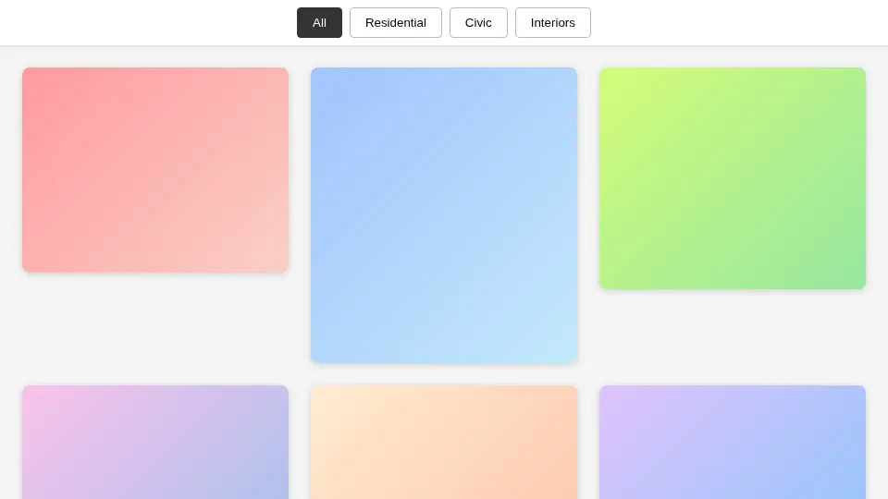
Task: Open the pink-to-lavender gradient card
Action: click(x=155, y=442)
